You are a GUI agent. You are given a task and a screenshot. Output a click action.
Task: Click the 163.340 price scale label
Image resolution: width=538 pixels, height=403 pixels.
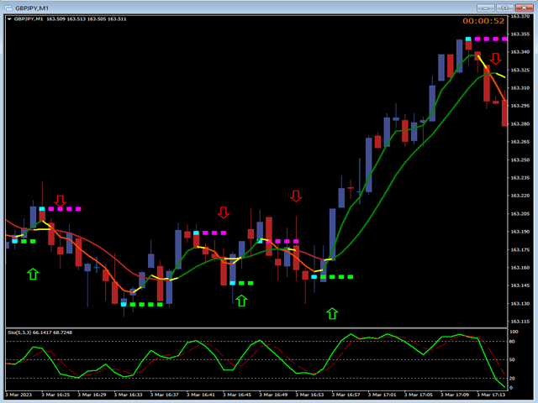pyautogui.click(x=520, y=51)
